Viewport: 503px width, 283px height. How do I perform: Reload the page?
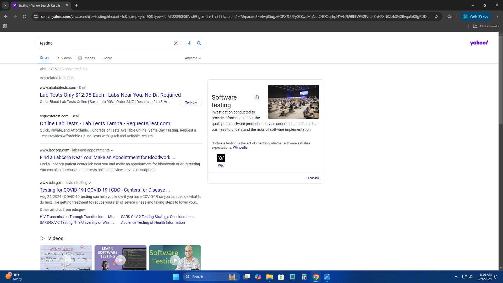(25, 17)
